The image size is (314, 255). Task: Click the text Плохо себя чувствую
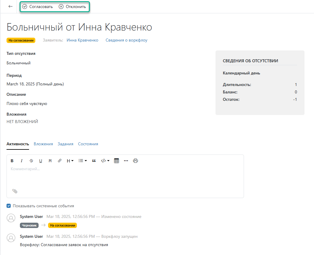click(x=27, y=103)
